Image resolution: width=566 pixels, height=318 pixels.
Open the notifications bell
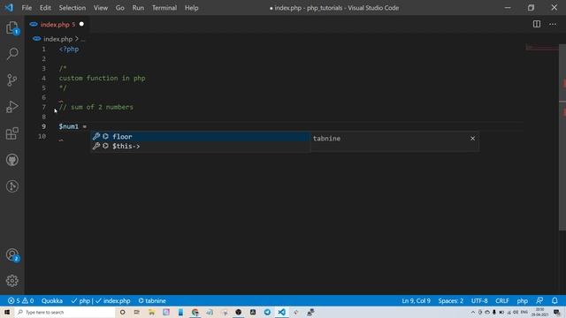(x=555, y=300)
